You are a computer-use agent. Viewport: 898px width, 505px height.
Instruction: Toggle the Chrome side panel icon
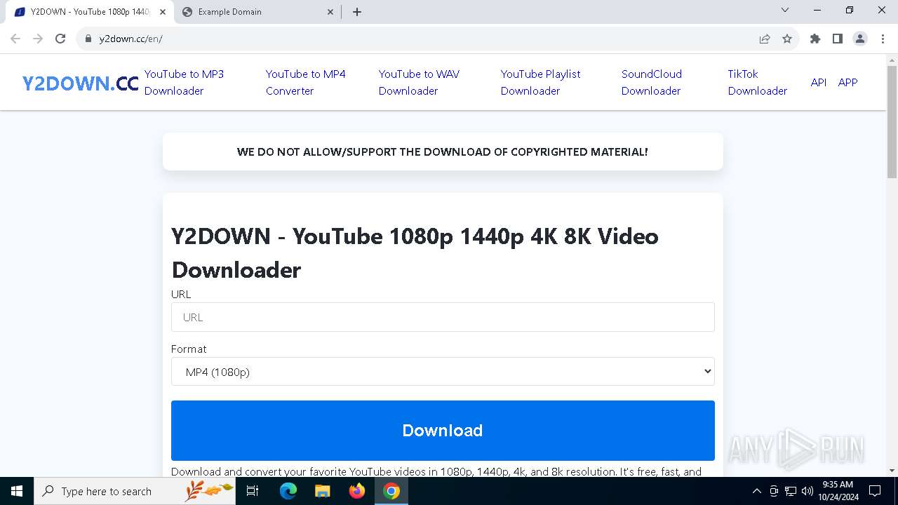click(x=838, y=39)
